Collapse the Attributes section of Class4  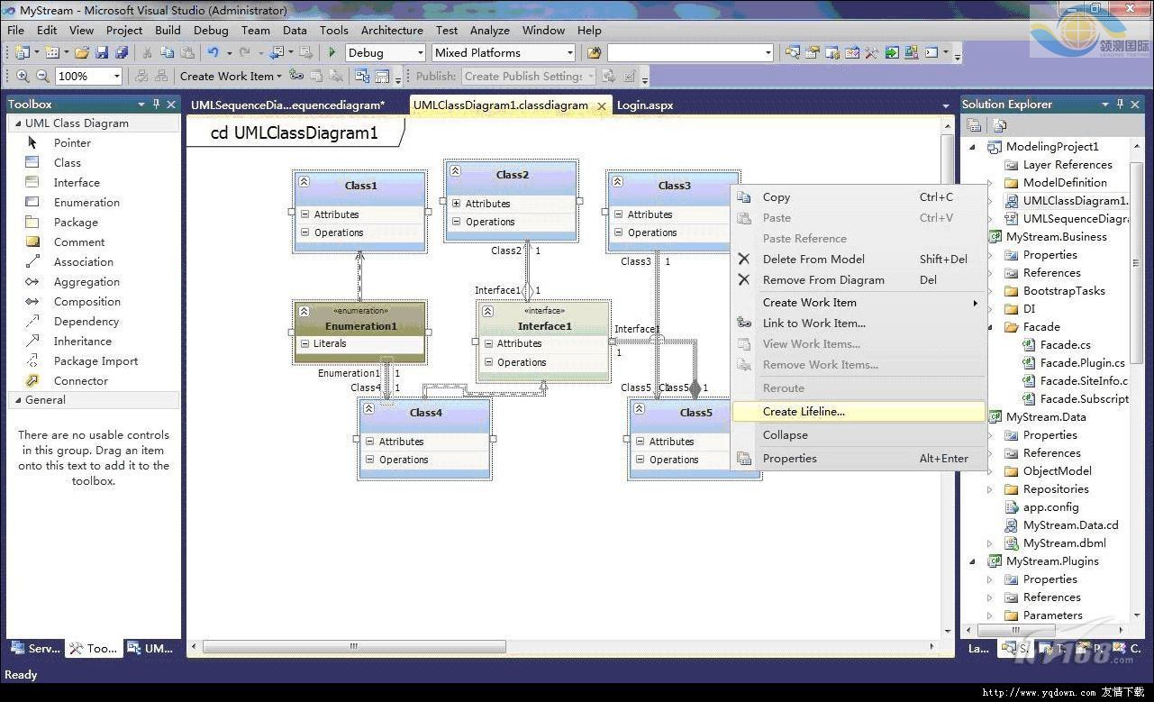[x=370, y=442]
